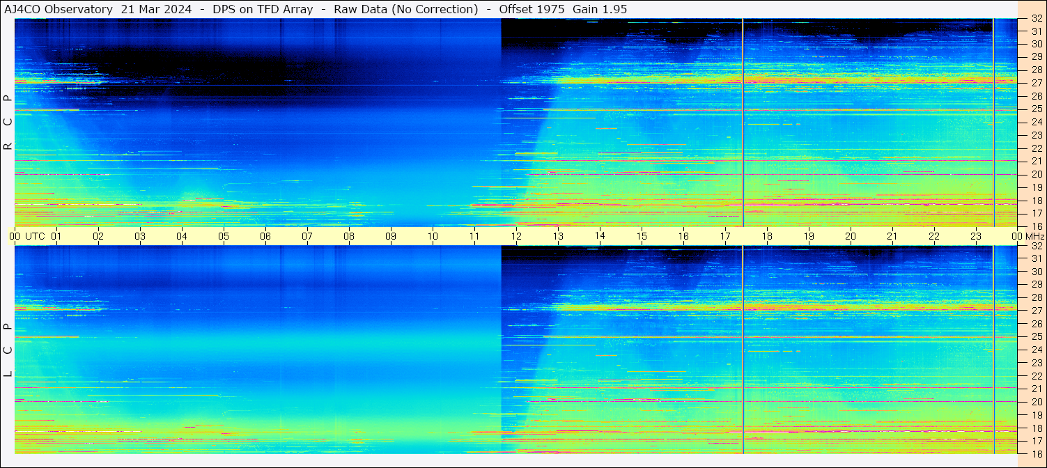
Task: Pick hour '04' on the time axis
Action: coord(182,236)
